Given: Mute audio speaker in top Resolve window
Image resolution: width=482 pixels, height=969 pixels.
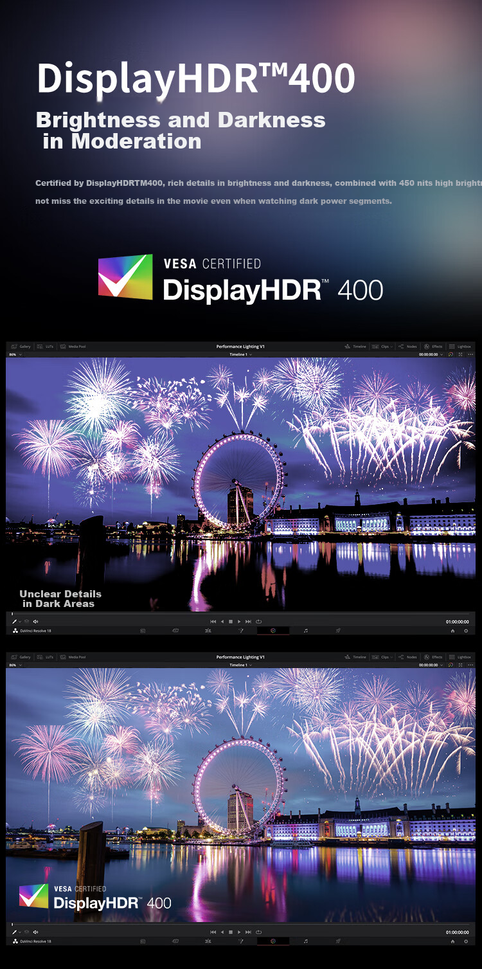Looking at the screenshot, I should [35, 622].
